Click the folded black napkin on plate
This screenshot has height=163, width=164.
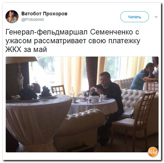click(x=46, y=91)
